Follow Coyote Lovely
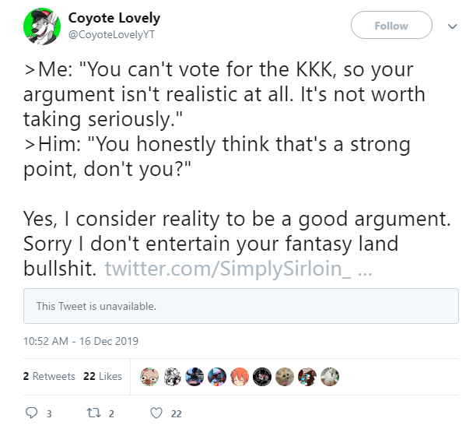This screenshot has width=473, height=436. click(391, 25)
